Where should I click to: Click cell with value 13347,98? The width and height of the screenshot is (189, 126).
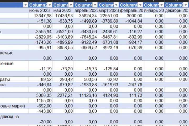[x=40, y=16]
